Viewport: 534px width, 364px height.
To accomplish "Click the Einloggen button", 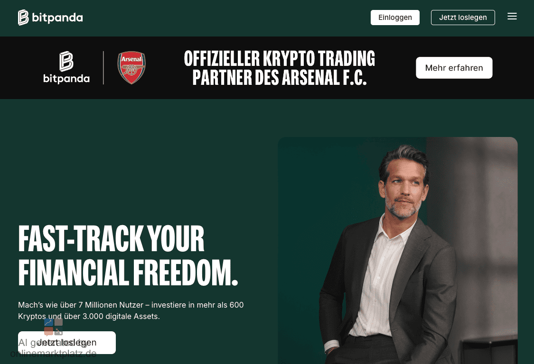I will tap(395, 18).
